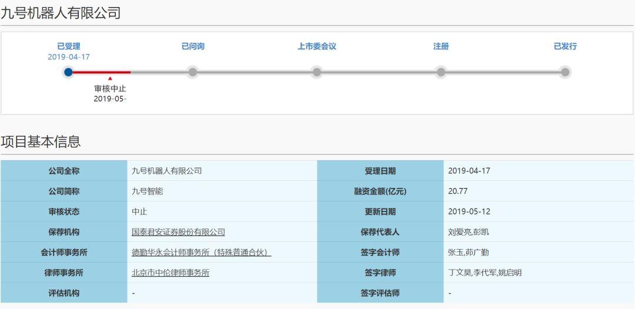Open the 国泰君安证券股份有限公司 sponsor link
The width and height of the screenshot is (635, 309).
(x=178, y=232)
